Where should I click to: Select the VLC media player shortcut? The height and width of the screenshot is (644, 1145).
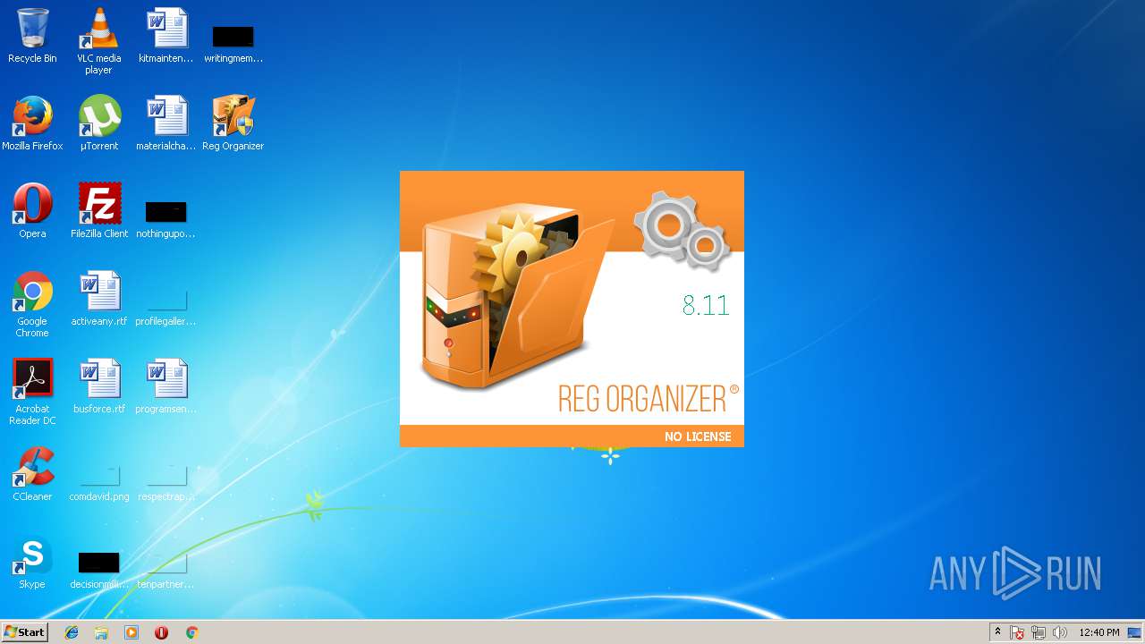(98, 41)
